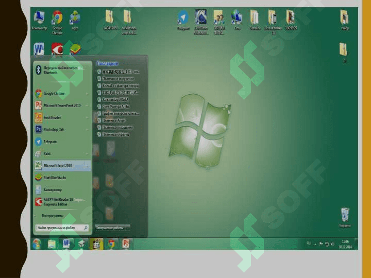Open ABBYY FineReader desktop shortcut
The height and width of the screenshot is (278, 371).
click(57, 49)
